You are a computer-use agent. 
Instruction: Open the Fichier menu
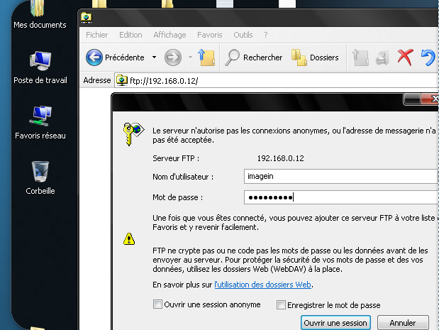tap(97, 35)
